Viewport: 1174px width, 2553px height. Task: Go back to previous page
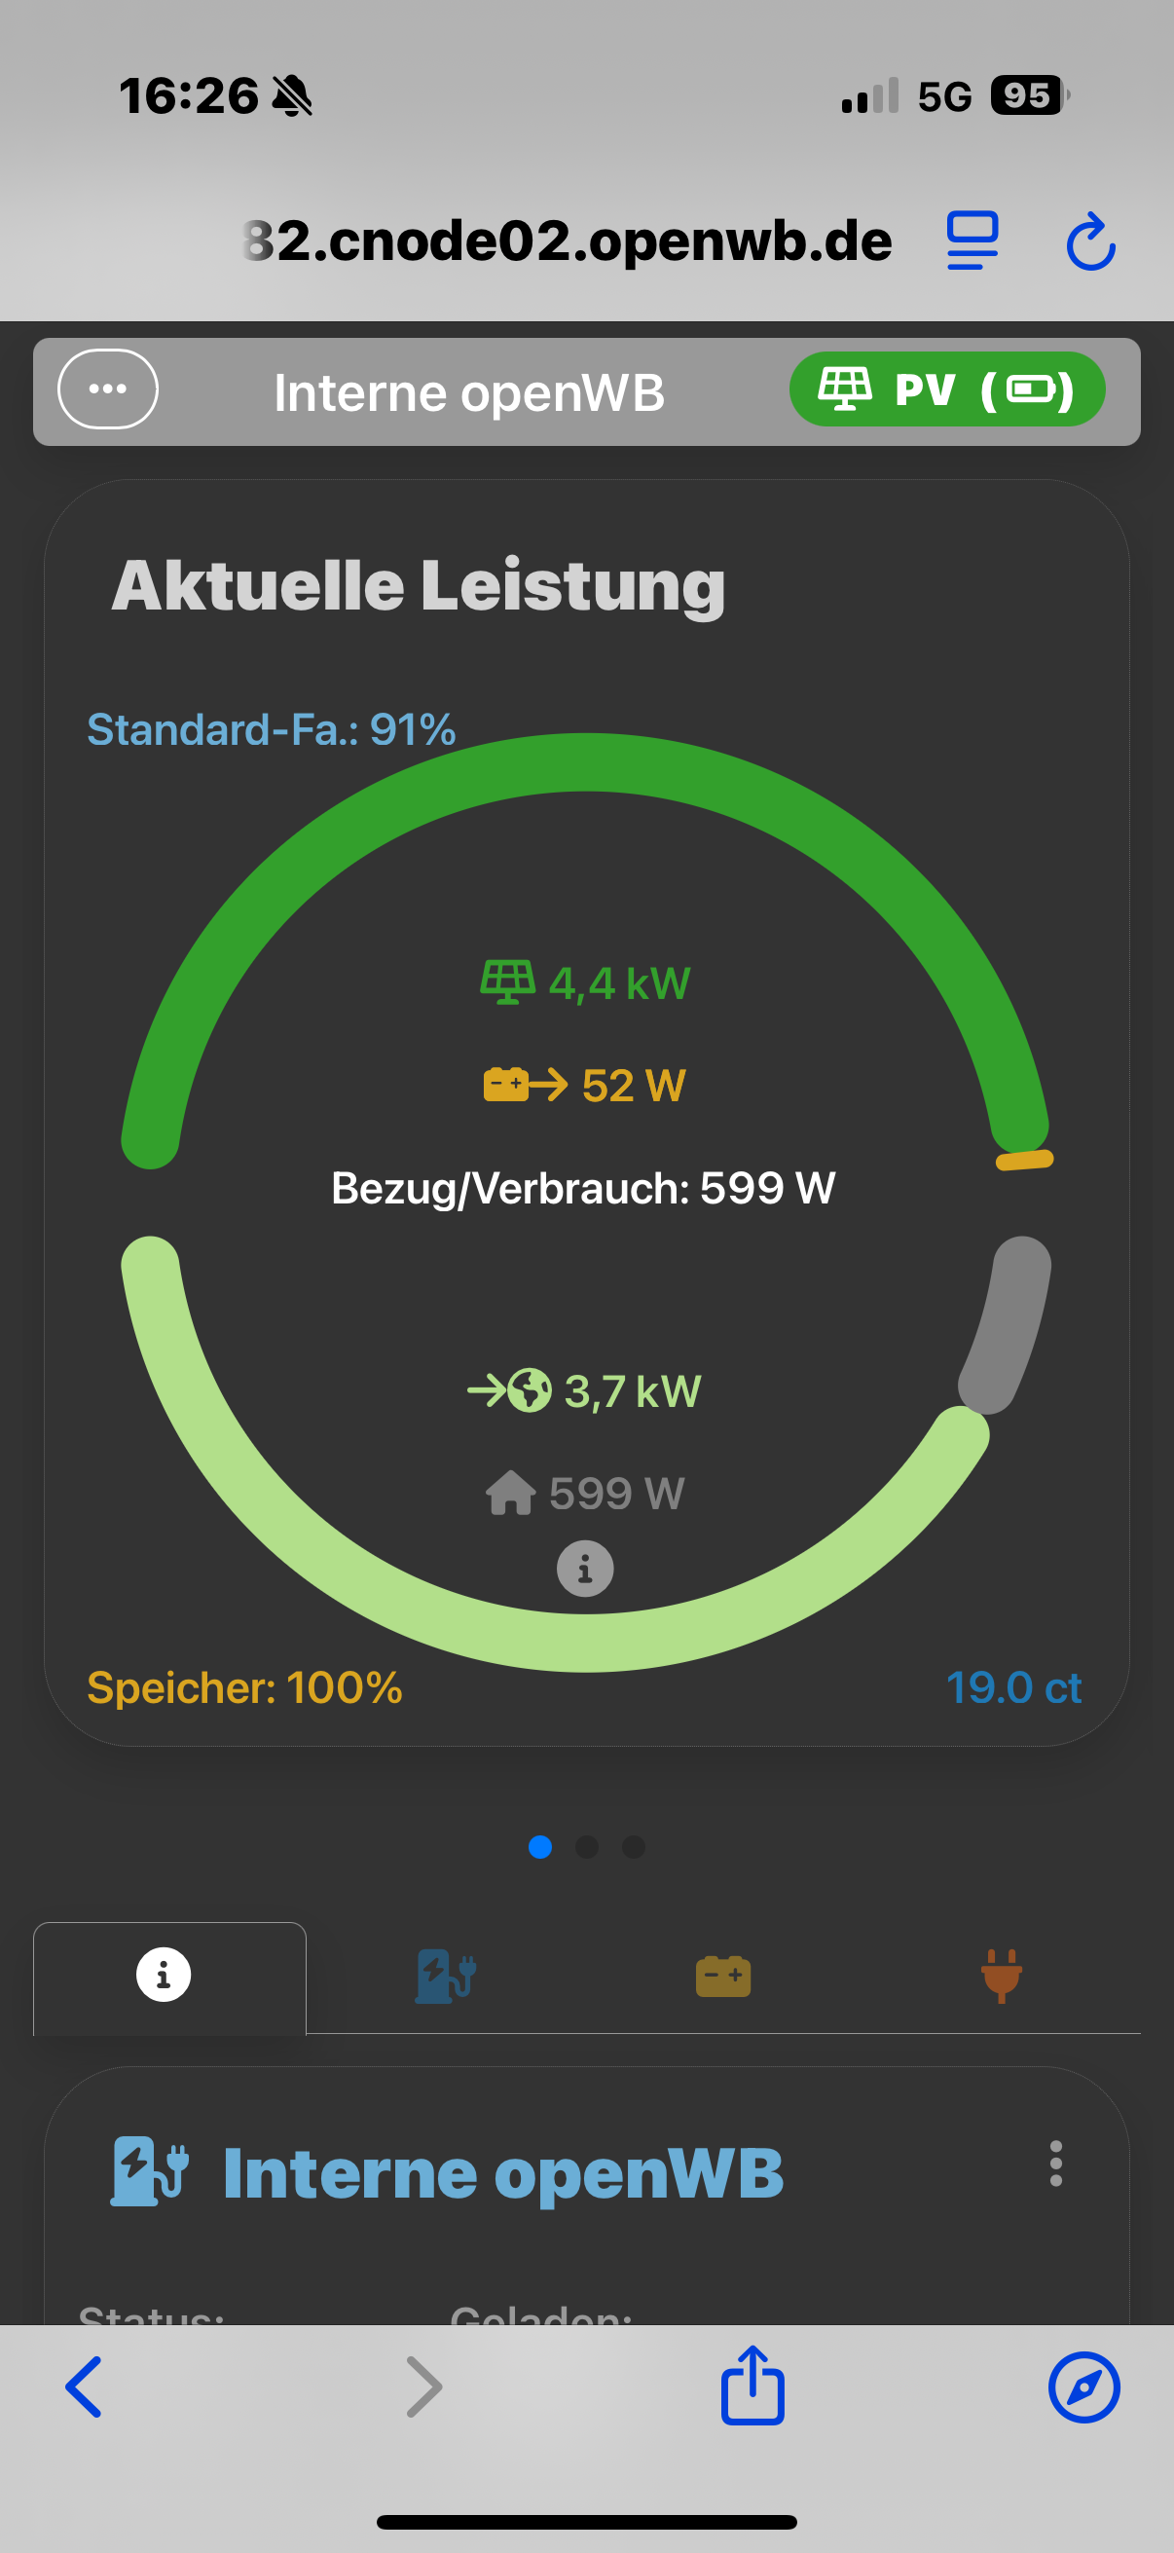point(85,2387)
